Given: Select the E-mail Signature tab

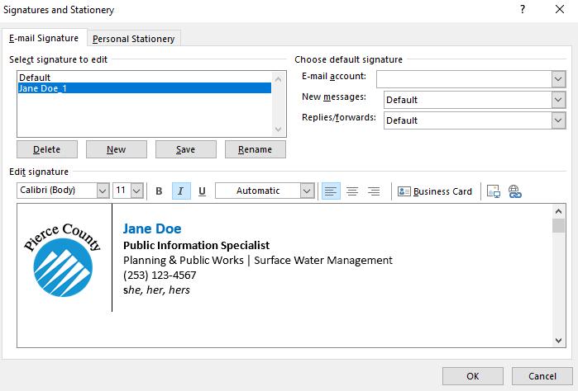Looking at the screenshot, I should click(x=44, y=38).
